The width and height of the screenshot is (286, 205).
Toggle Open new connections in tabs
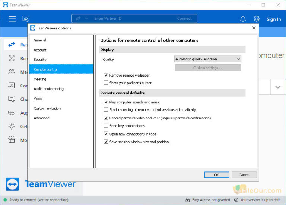[106, 134]
